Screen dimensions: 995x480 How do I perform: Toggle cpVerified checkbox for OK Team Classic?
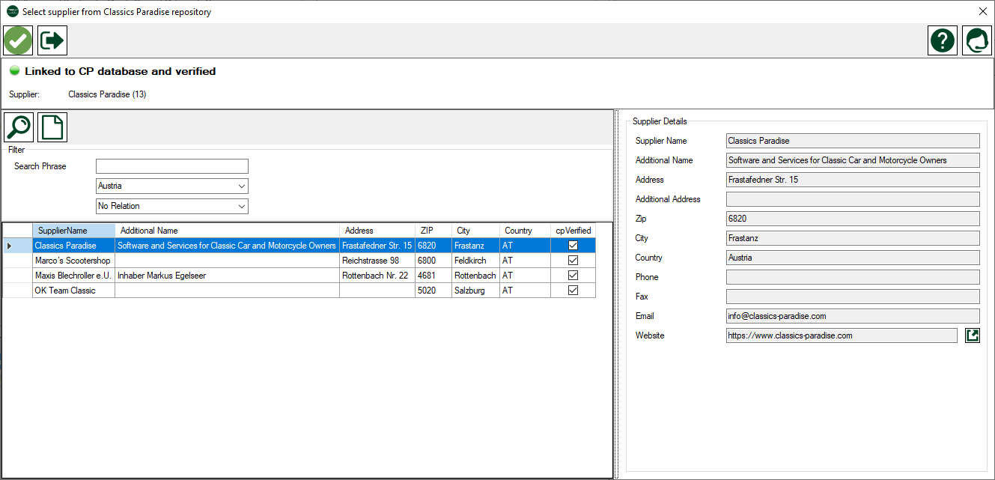click(x=573, y=291)
